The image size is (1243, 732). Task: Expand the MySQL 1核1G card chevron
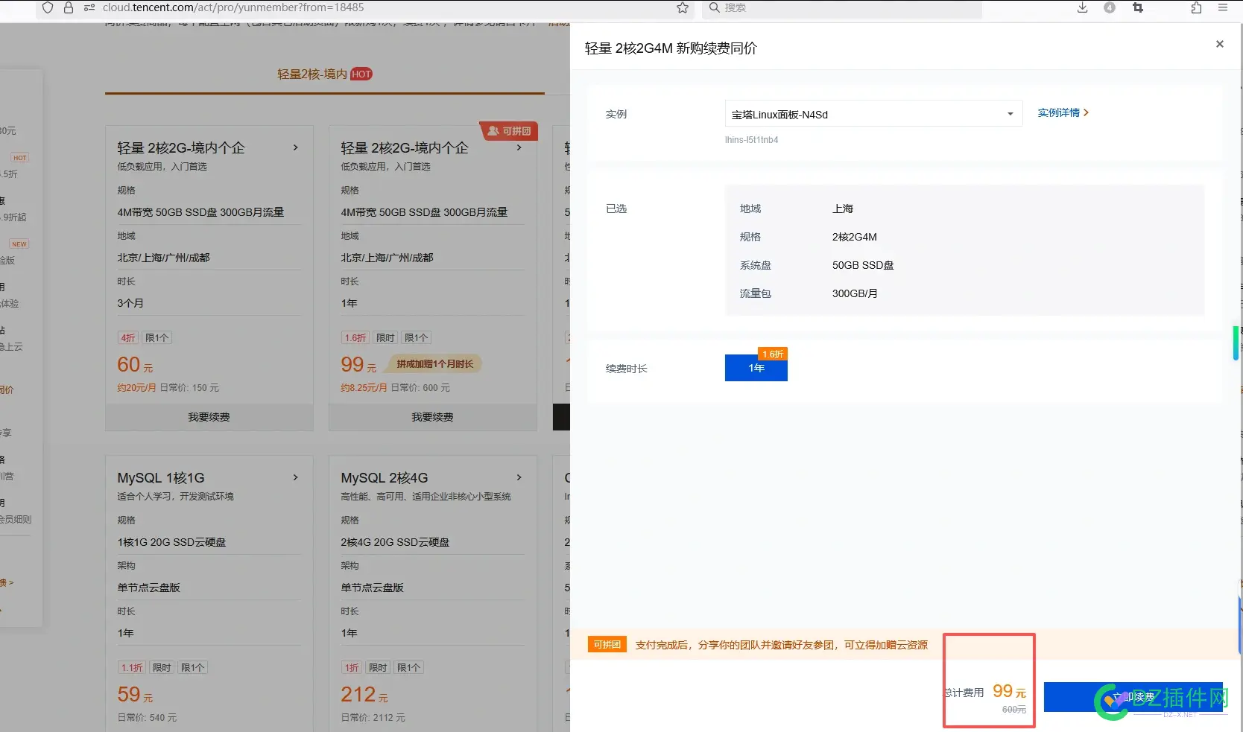click(x=296, y=477)
